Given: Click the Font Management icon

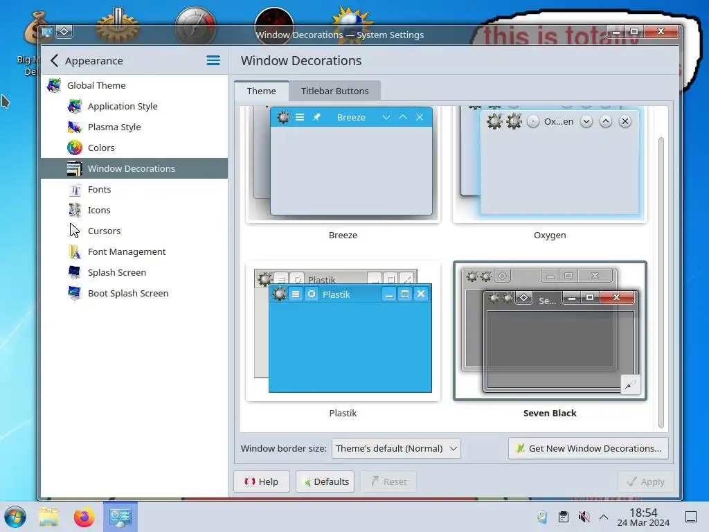Looking at the screenshot, I should 75,252.
